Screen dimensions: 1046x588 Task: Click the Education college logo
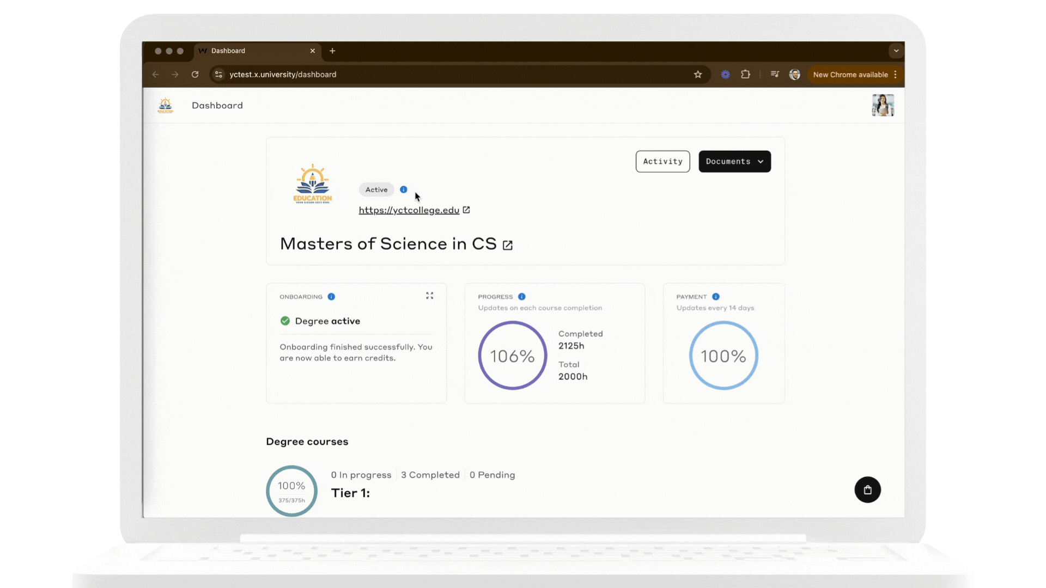(312, 183)
